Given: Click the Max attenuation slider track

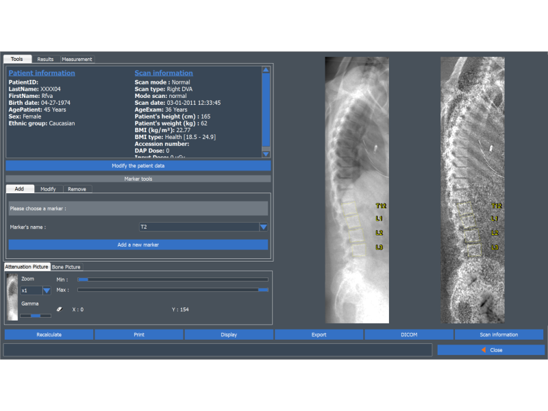Looking at the screenshot, I should (173, 290).
